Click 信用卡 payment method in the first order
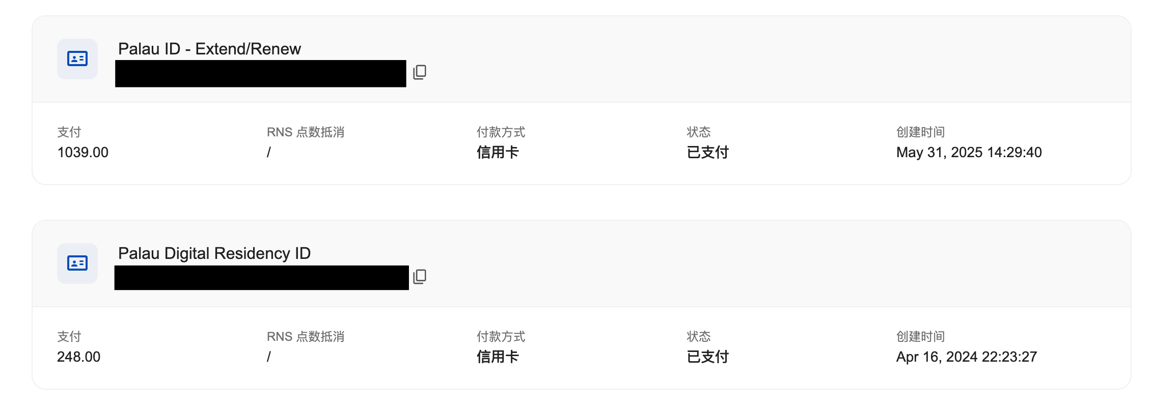 [x=498, y=153]
